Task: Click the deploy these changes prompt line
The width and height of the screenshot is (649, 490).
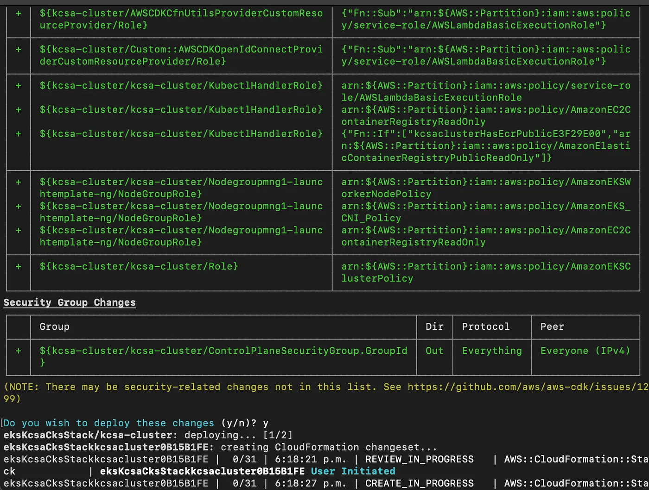Action: click(136, 423)
